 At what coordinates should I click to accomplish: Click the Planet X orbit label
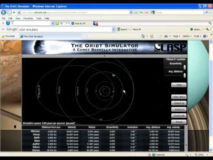click(39, 91)
